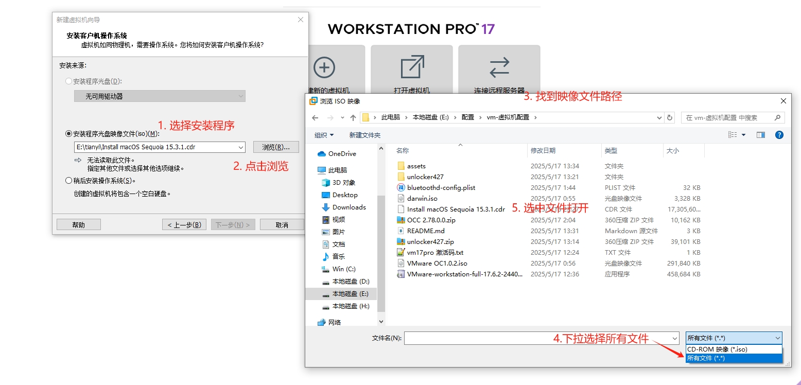Screen dimensions: 801x385
Task: Click the 文件名 input field
Action: point(542,338)
